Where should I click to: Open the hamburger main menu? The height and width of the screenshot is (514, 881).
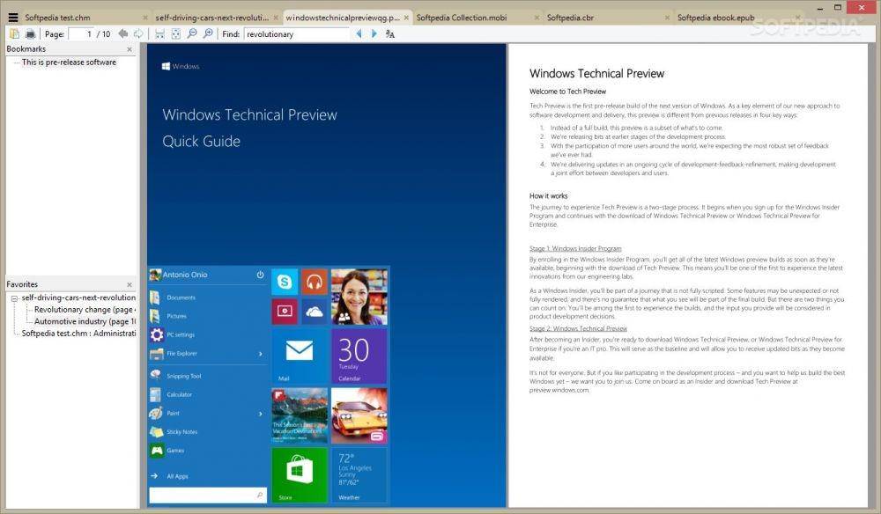coord(13,18)
